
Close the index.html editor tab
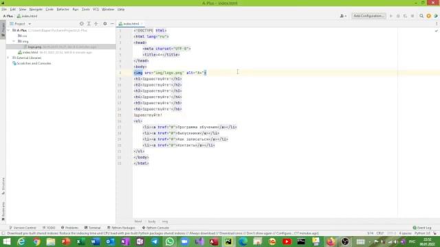pyautogui.click(x=142, y=24)
